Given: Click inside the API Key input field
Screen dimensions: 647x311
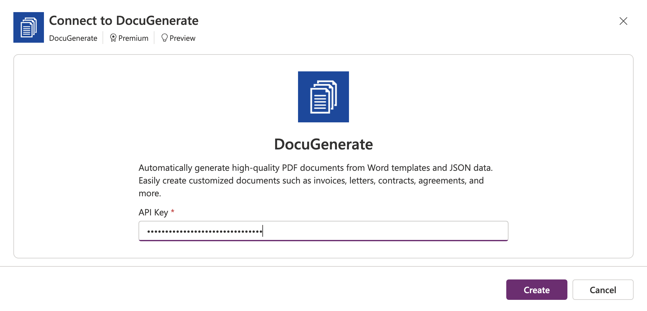Looking at the screenshot, I should 323,231.
